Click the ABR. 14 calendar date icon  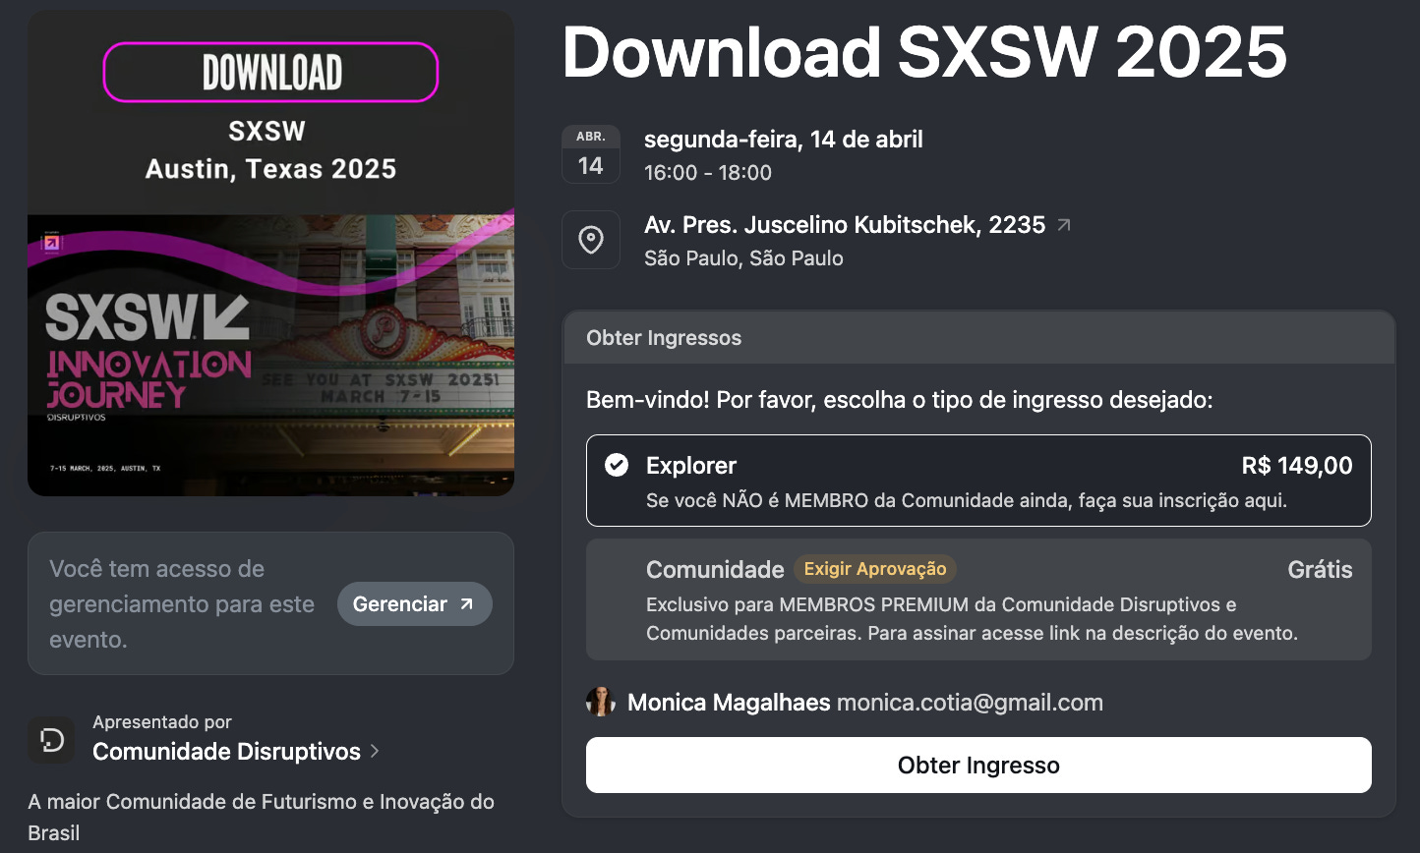[591, 154]
